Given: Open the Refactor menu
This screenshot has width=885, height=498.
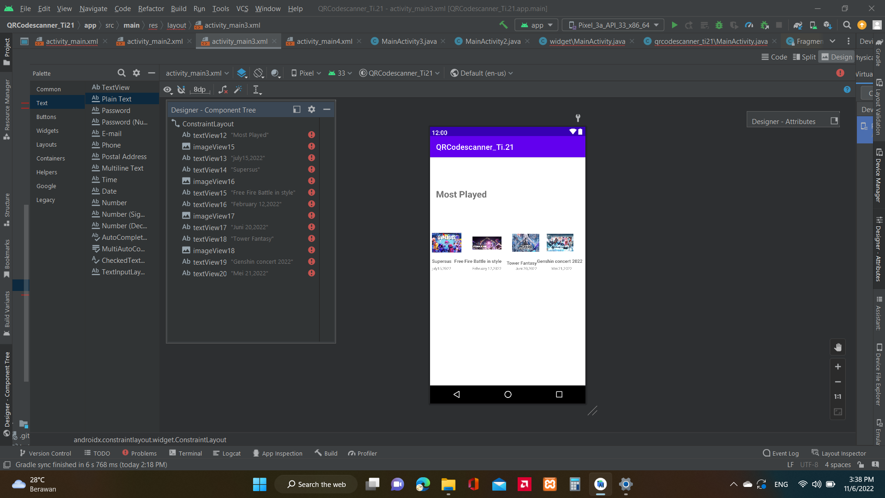Looking at the screenshot, I should tap(151, 8).
